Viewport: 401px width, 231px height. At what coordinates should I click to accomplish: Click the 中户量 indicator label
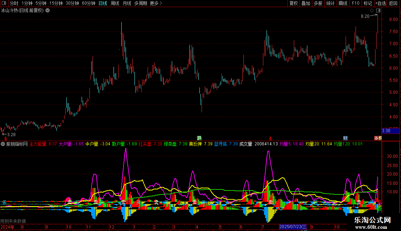click(x=98, y=144)
